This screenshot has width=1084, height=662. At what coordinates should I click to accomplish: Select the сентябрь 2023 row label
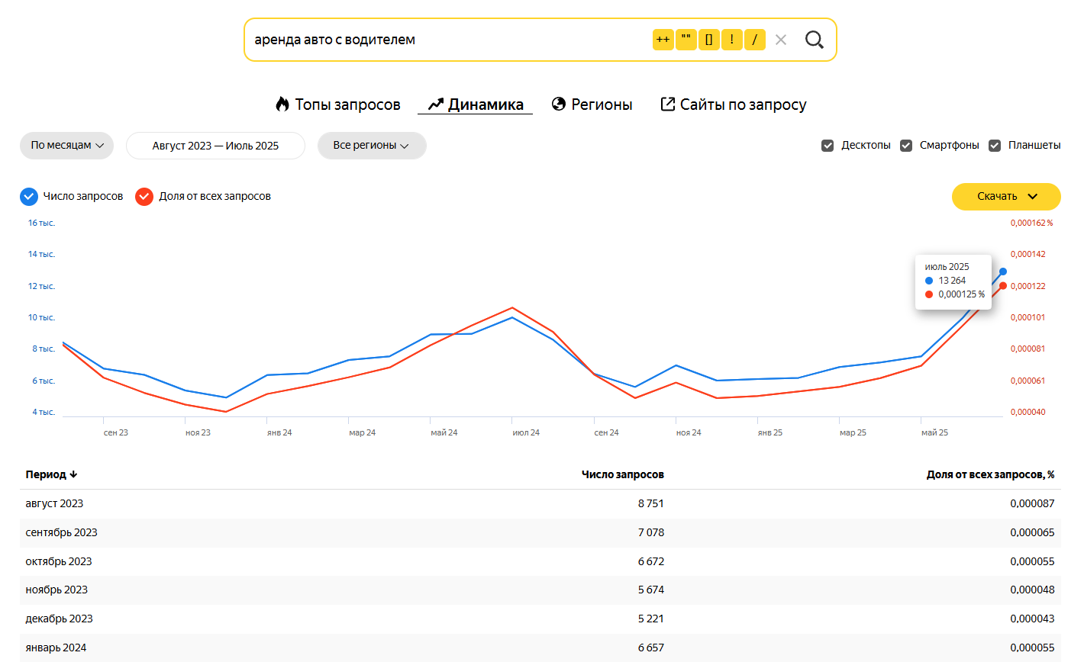pyautogui.click(x=61, y=532)
